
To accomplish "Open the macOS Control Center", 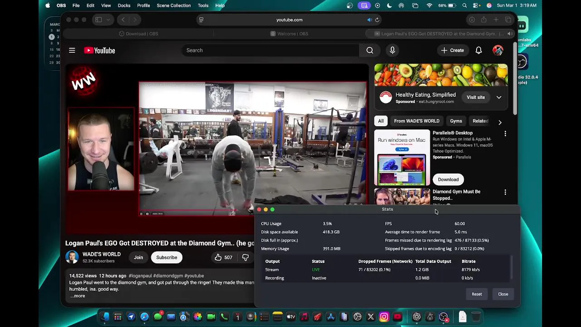I will (476, 5).
